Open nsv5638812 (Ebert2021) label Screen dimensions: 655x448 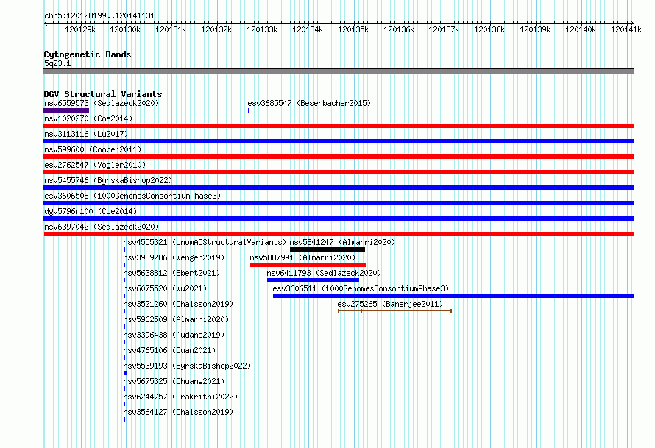pyautogui.click(x=171, y=273)
